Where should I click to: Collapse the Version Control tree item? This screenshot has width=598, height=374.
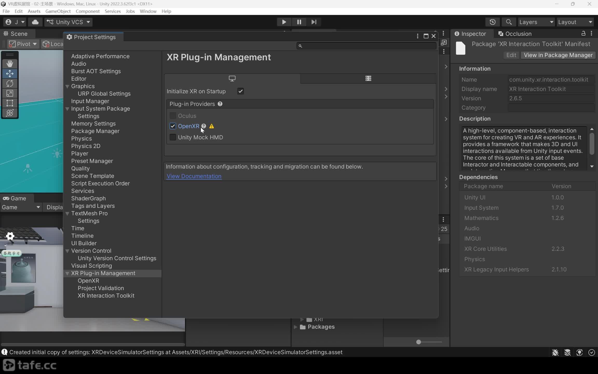click(x=67, y=251)
